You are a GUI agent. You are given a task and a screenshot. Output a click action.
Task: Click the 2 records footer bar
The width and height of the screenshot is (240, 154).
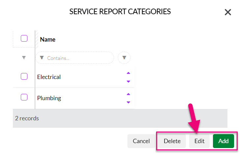tap(120, 118)
